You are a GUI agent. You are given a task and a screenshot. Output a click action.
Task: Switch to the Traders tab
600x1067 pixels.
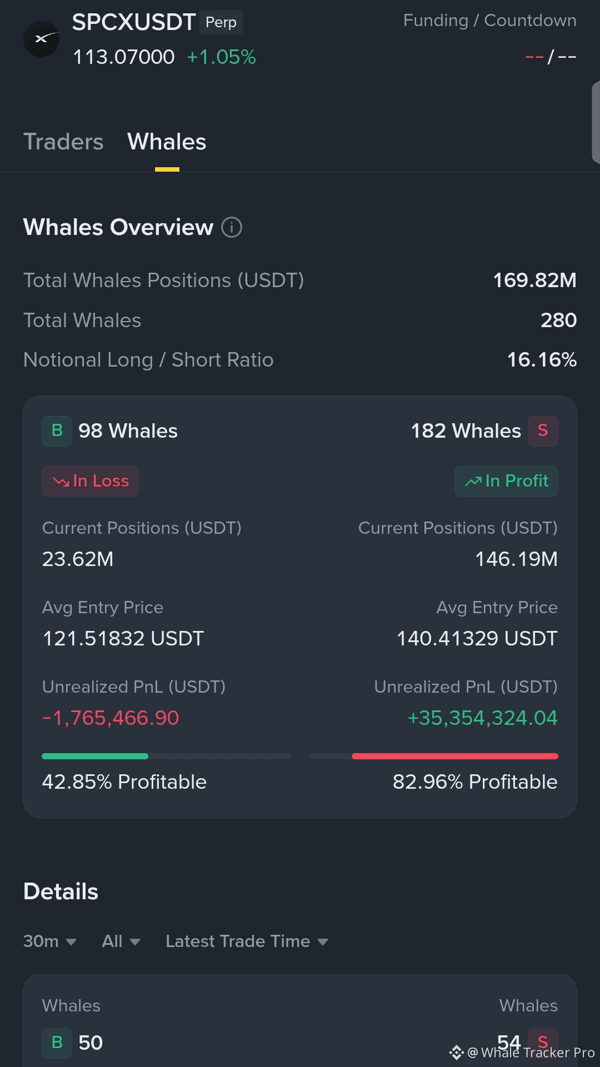pos(63,142)
